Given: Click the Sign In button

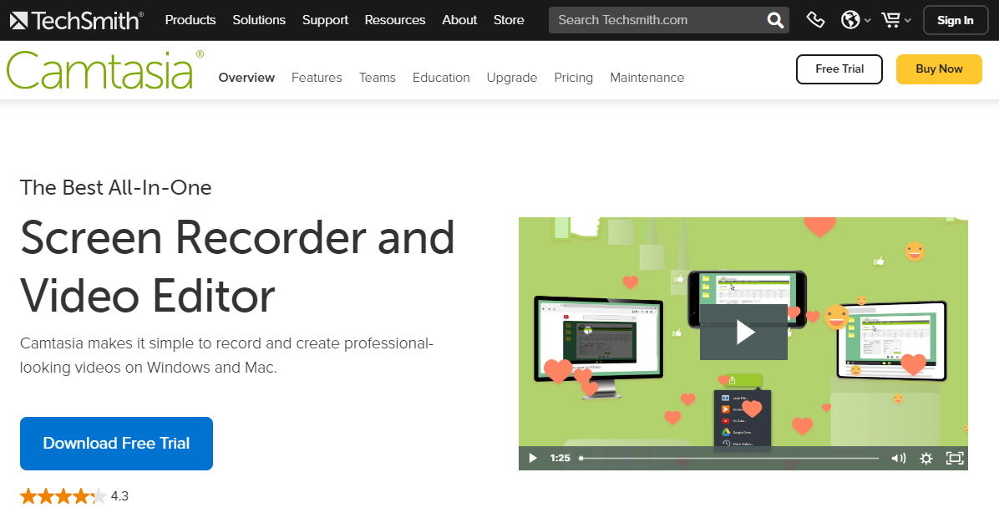Looking at the screenshot, I should pyautogui.click(x=955, y=20).
